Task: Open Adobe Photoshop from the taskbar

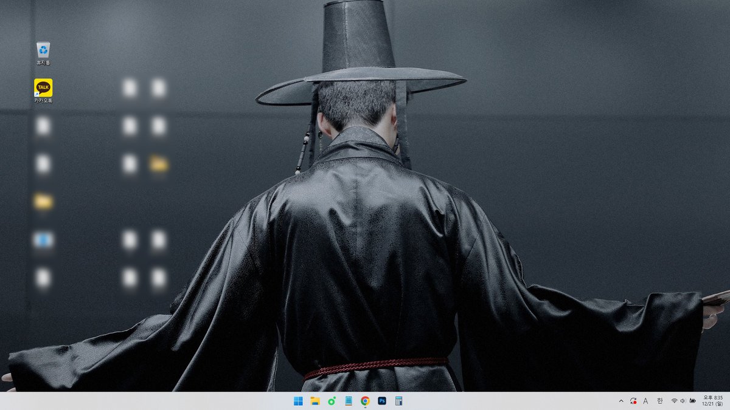Action: (x=382, y=401)
